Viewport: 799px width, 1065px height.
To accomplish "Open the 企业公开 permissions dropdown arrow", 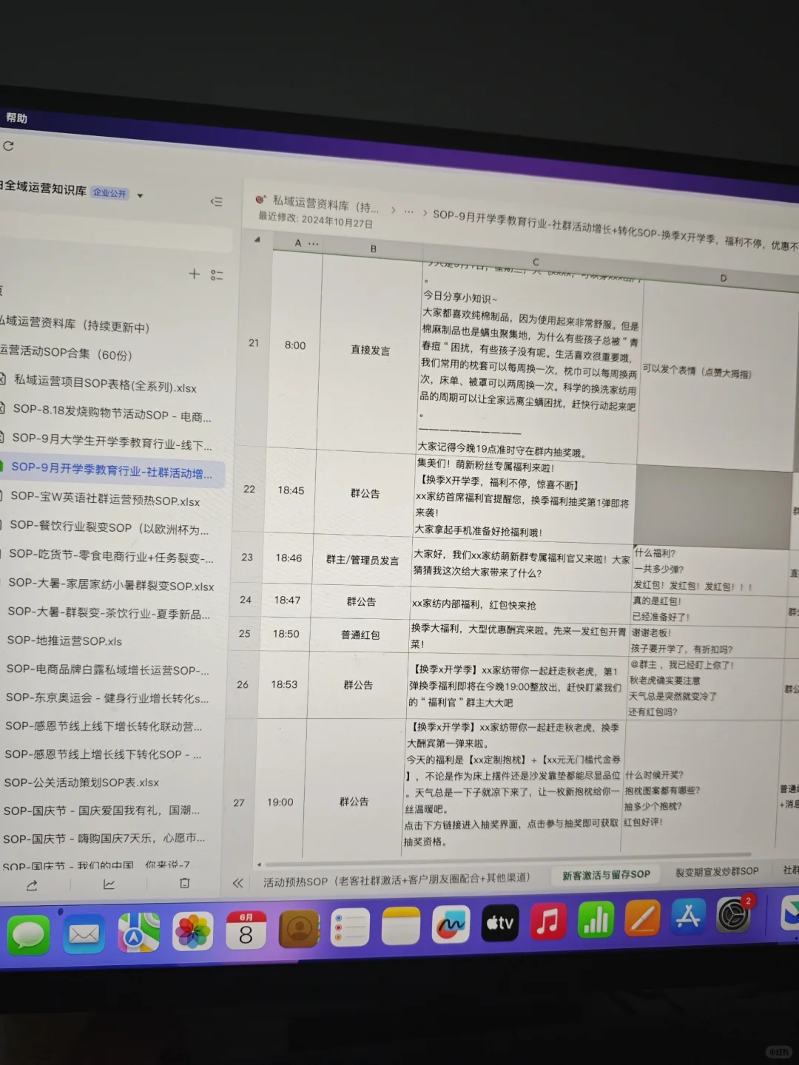I will pyautogui.click(x=139, y=195).
